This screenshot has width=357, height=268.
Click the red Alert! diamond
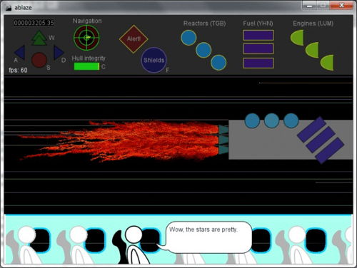point(134,39)
